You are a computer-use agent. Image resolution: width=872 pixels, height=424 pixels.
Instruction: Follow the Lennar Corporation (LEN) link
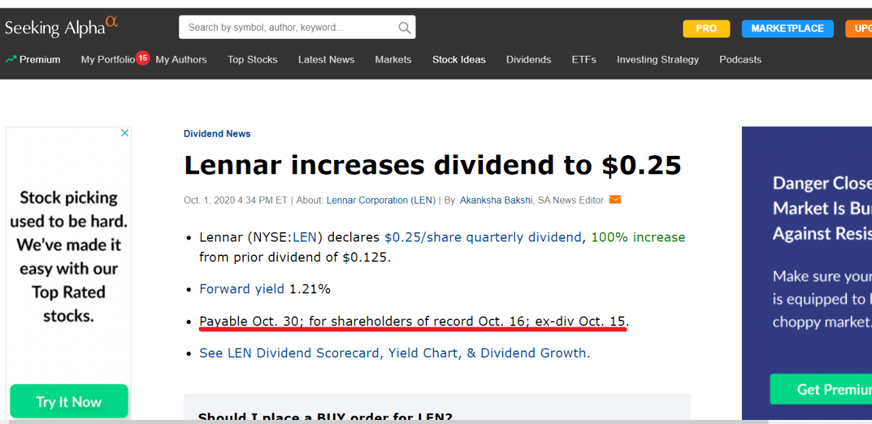coord(381,200)
